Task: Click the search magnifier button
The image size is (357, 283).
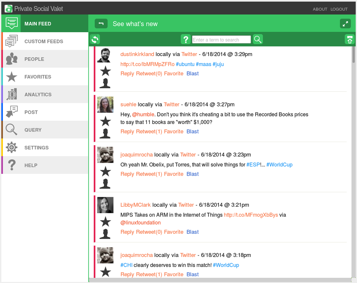Action: coord(258,39)
